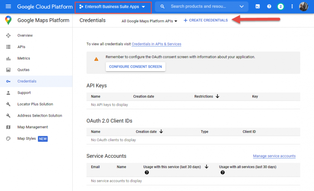Open Support section

coord(24,93)
